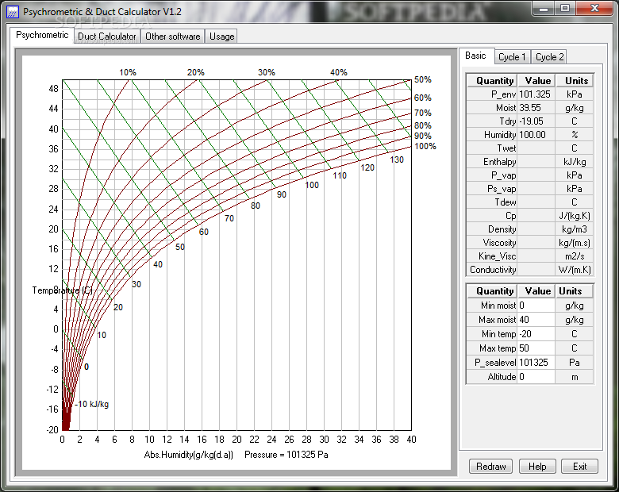Click the empty Enthalpy value cell
Viewport: 619px width, 492px height.
pos(536,162)
